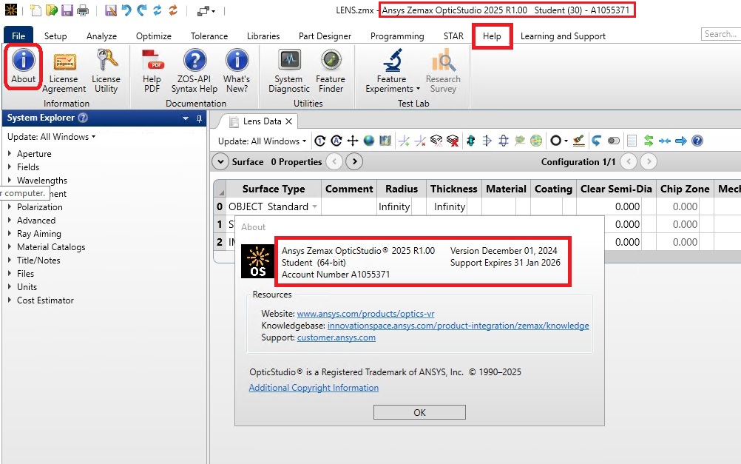The image size is (741, 464).
Task: Open System Explorer help question mark
Action: tap(83, 118)
